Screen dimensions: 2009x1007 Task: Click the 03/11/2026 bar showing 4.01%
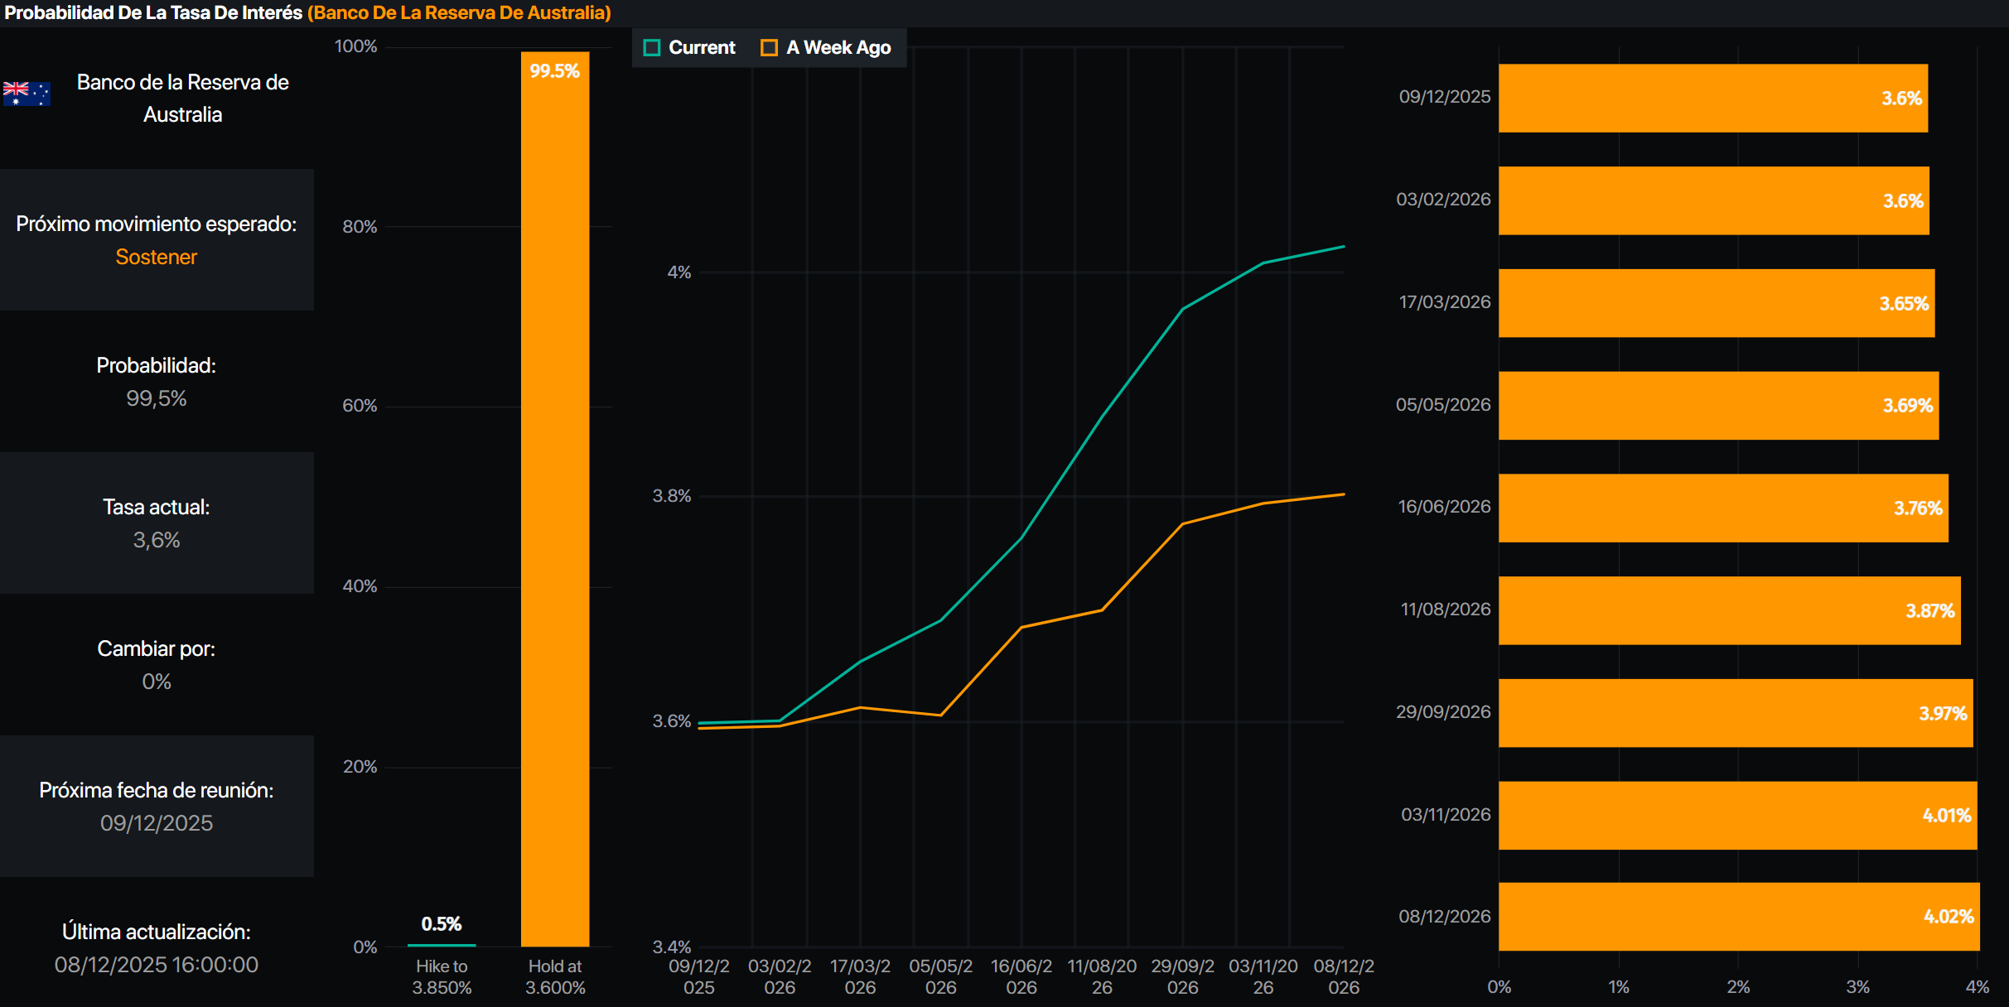1736,815
